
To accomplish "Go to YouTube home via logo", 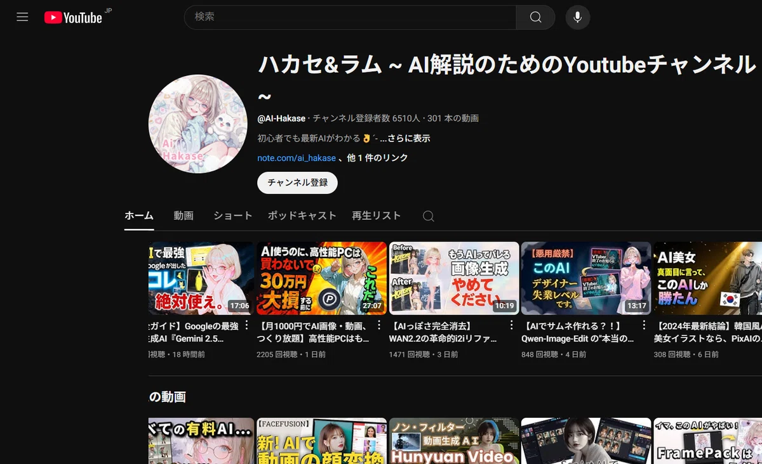I will (x=73, y=18).
